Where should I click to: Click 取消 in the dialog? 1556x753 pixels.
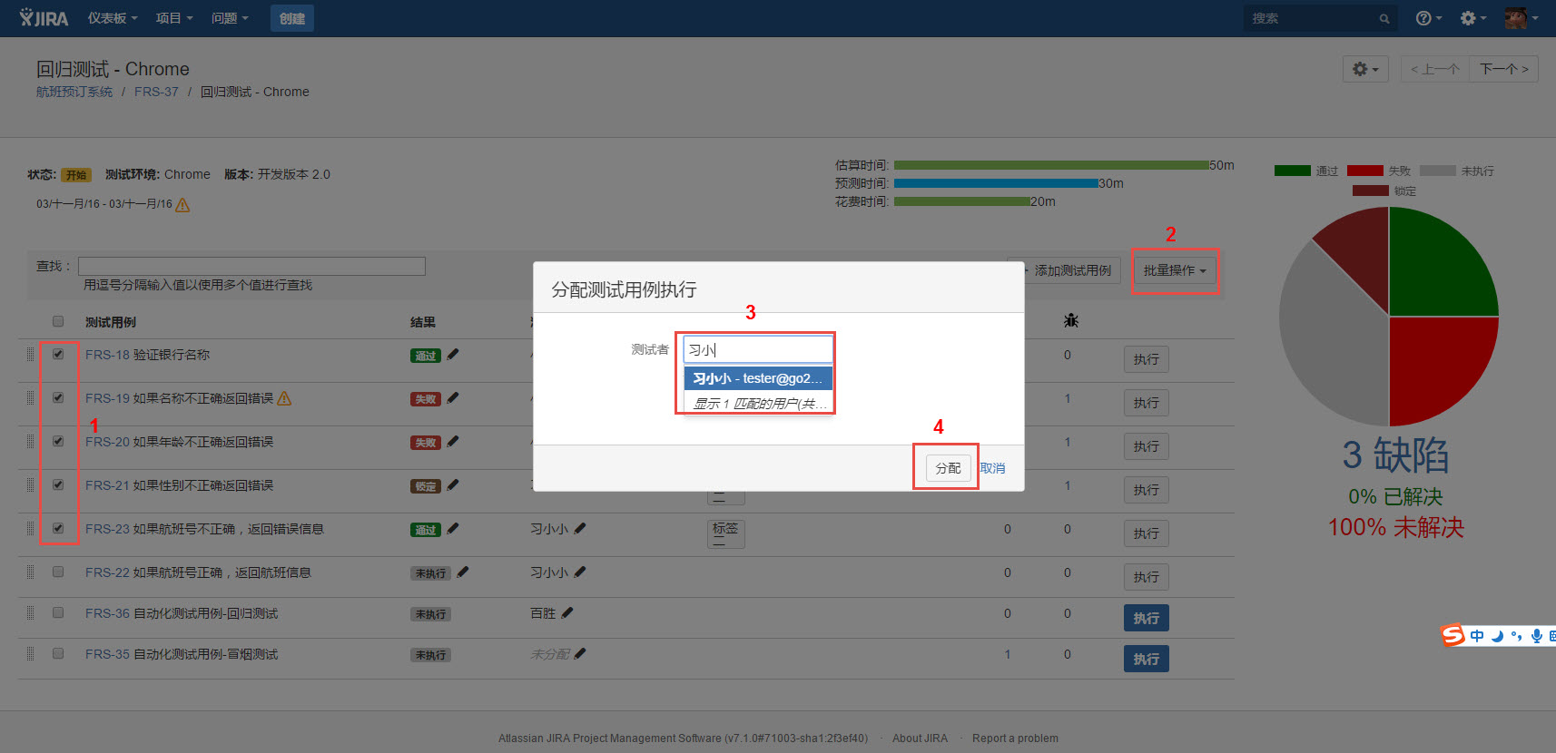click(992, 468)
